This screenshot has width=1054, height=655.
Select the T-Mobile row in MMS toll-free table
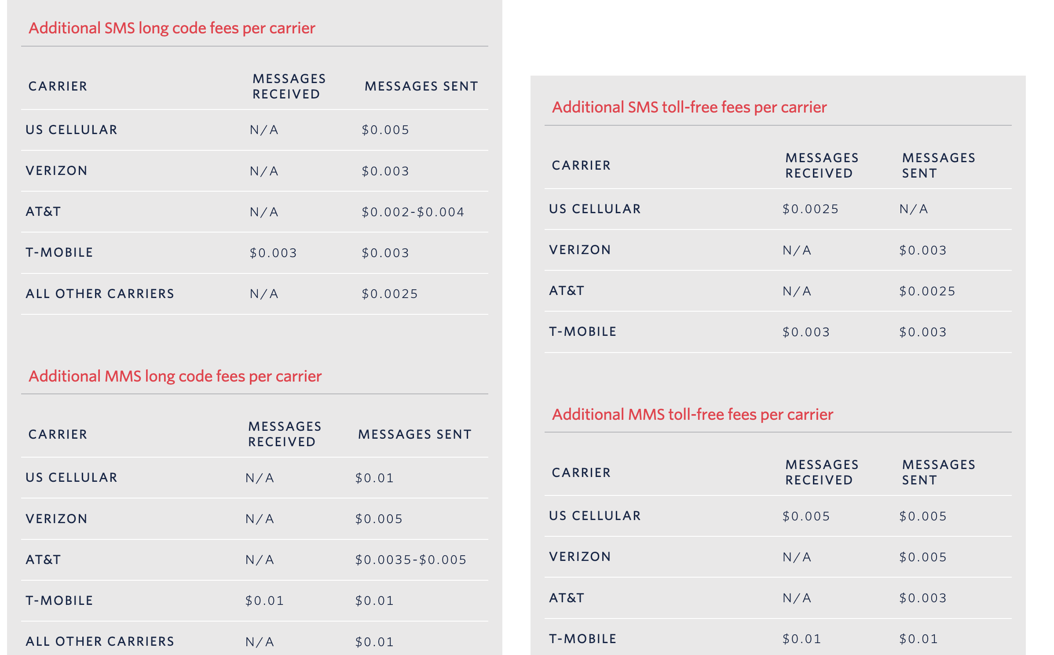click(778, 639)
